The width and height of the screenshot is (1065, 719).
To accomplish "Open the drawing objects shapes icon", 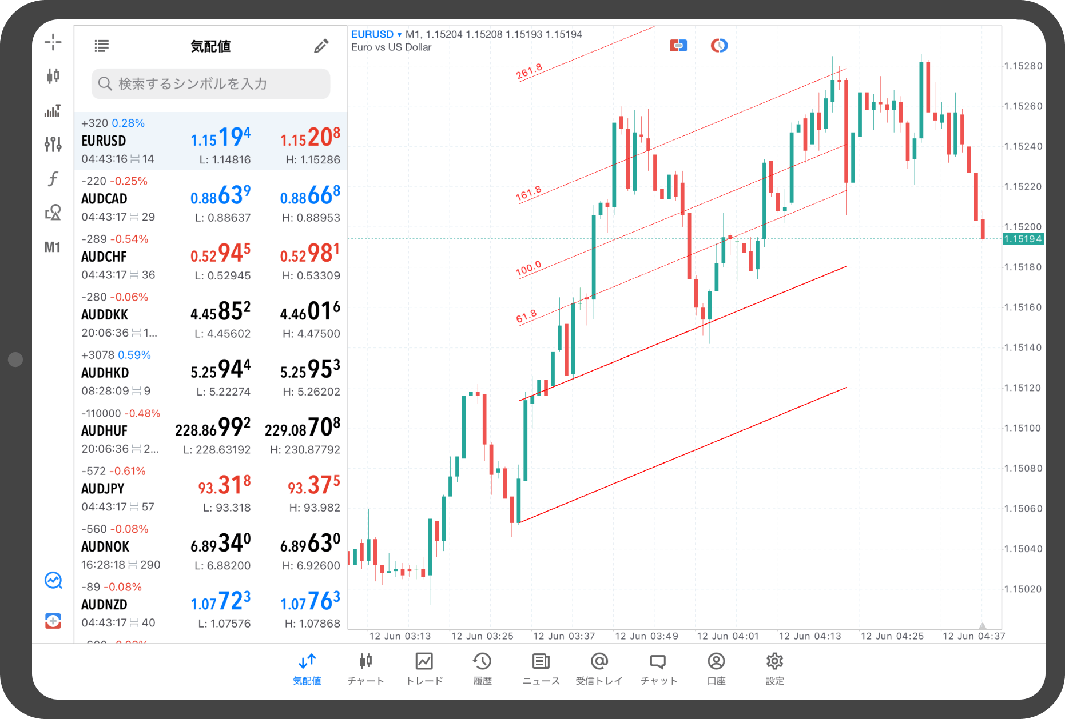I will coord(53,213).
